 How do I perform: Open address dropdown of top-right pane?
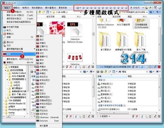[x=147, y=12]
